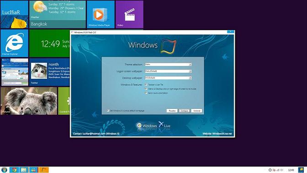Click the Uninstall button

click(196, 111)
